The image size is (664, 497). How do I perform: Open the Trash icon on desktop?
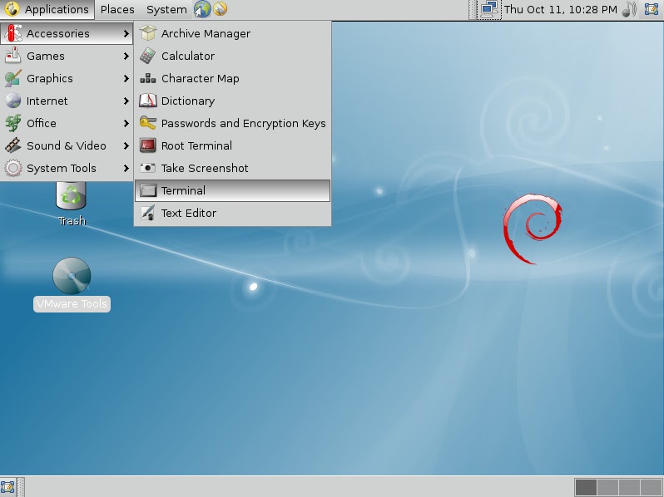[72, 198]
